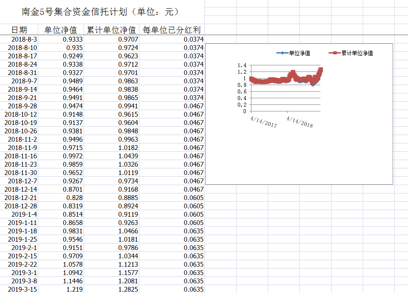Select the cumulative value cell 0.9941
The height and width of the screenshot is (293, 408).
[111, 106]
